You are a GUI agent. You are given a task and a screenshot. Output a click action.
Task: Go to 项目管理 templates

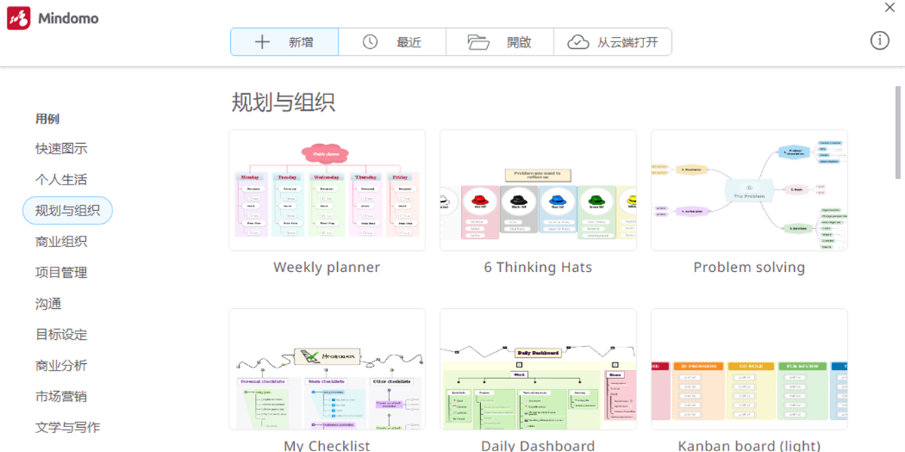pyautogui.click(x=61, y=272)
